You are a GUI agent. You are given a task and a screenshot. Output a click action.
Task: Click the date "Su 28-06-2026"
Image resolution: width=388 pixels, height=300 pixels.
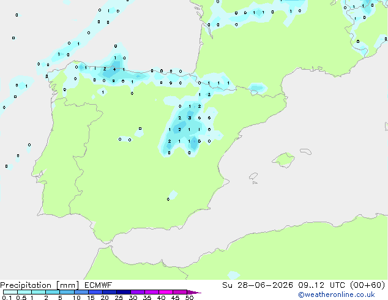(258, 285)
